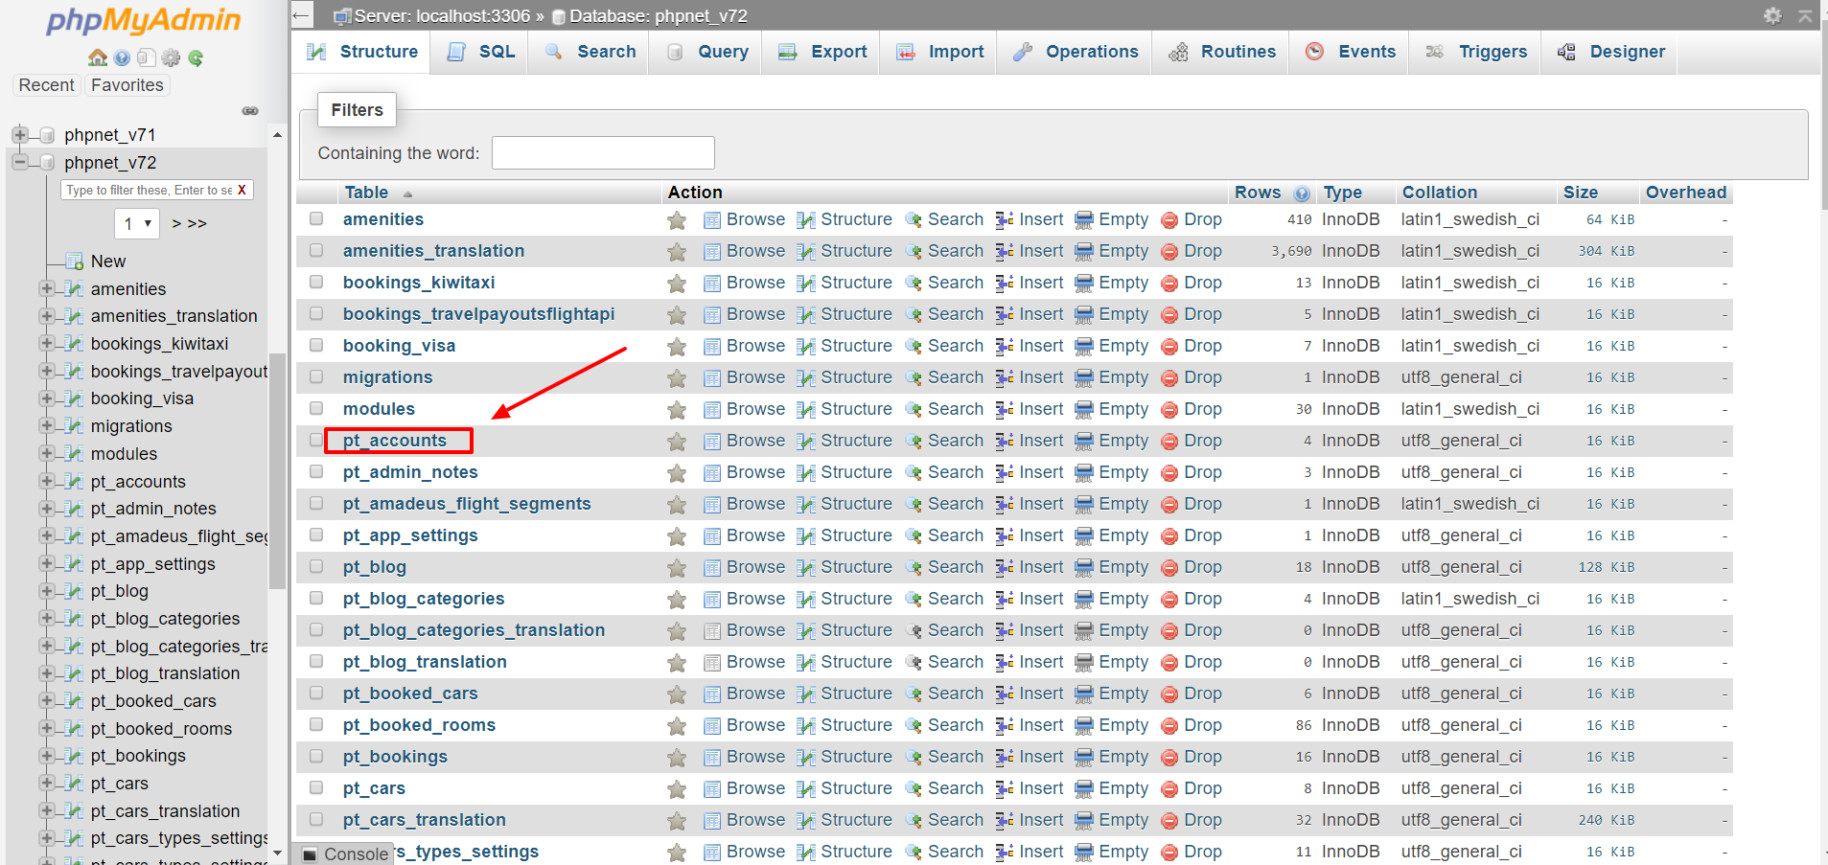Clear sidebar table filter with X
This screenshot has width=1828, height=865.
[242, 190]
